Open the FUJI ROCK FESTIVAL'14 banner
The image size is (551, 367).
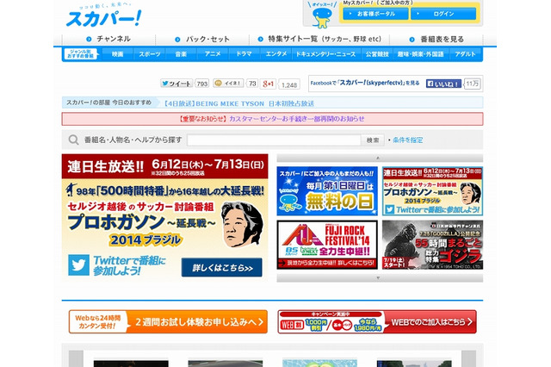coord(327,245)
